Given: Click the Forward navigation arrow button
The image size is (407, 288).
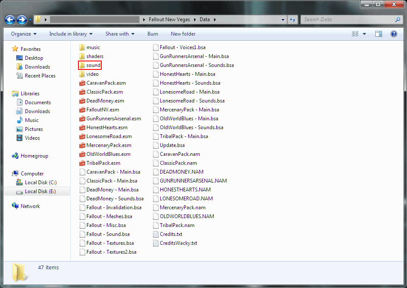Looking at the screenshot, I should click(22, 19).
